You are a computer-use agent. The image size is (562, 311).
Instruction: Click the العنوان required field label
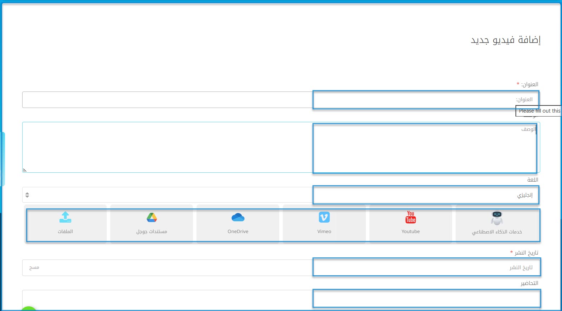(x=529, y=84)
